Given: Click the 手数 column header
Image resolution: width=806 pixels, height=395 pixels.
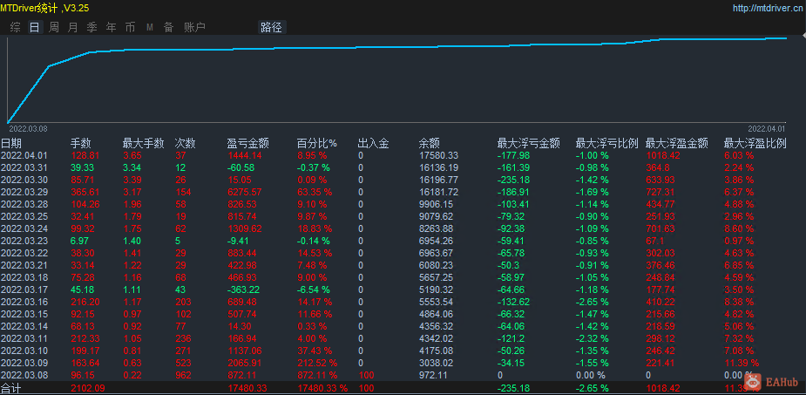Looking at the screenshot, I should click(81, 144).
